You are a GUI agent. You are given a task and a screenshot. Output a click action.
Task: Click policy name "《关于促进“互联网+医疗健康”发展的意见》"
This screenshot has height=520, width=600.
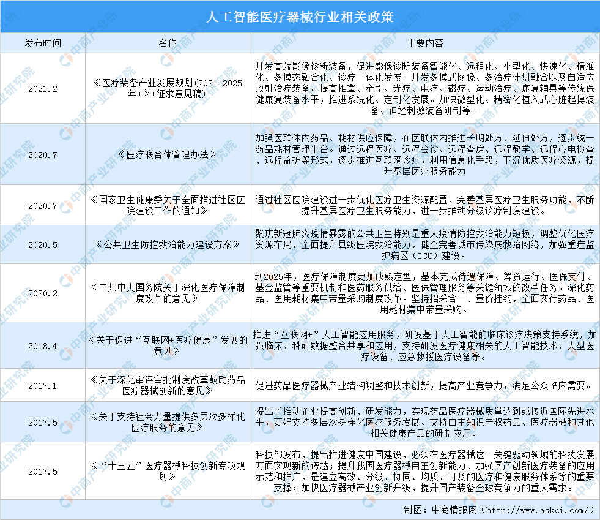(x=168, y=345)
